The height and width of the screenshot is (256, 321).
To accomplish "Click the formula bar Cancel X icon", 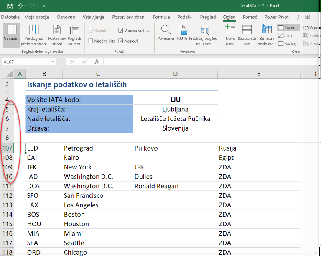I will pyautogui.click(x=72, y=61).
